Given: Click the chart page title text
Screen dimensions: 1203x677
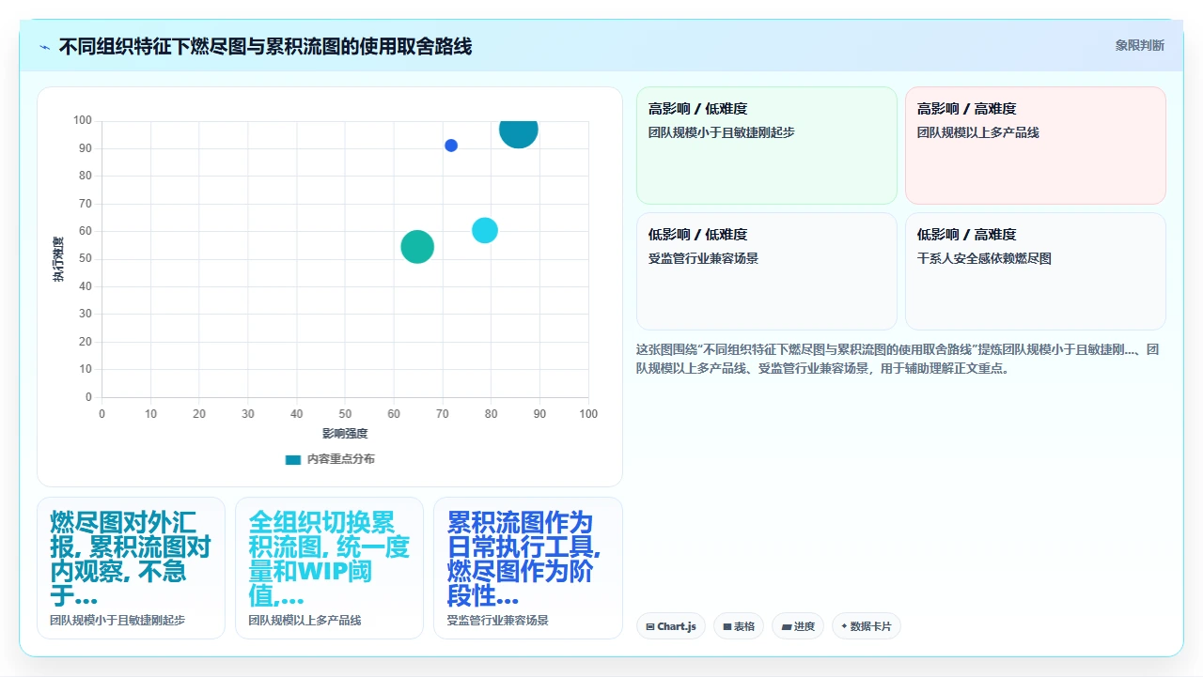Looking at the screenshot, I should pos(265,46).
